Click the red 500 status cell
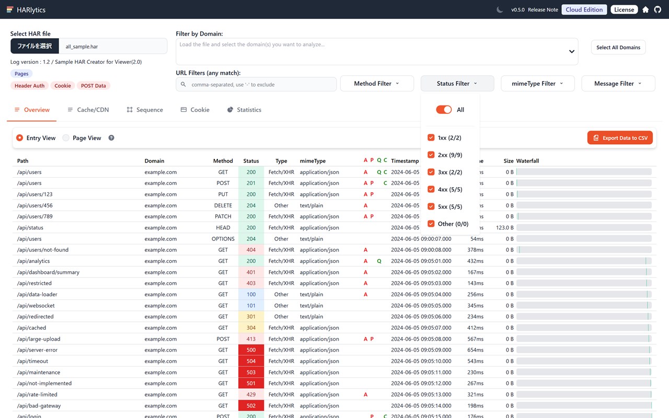This screenshot has width=669, height=418. 251,350
